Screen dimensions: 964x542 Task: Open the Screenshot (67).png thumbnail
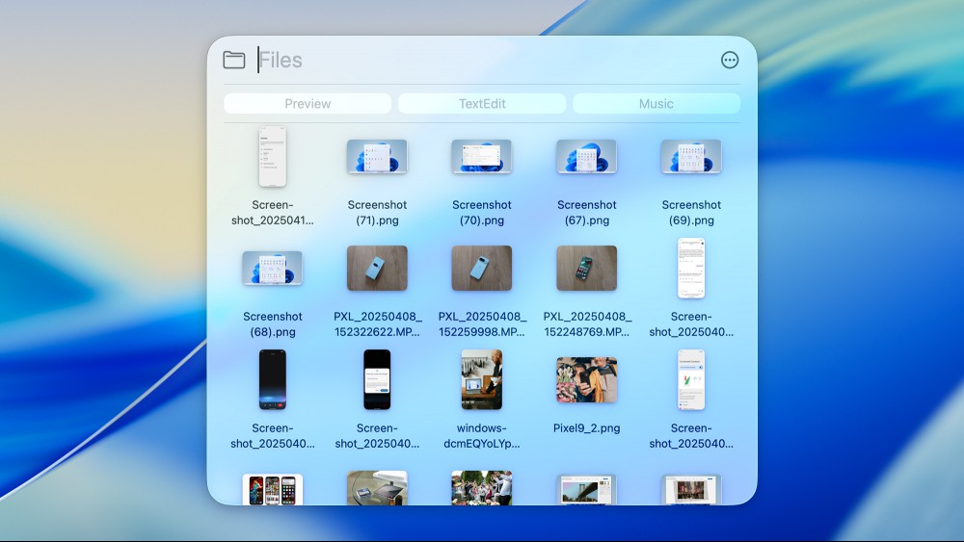point(586,157)
